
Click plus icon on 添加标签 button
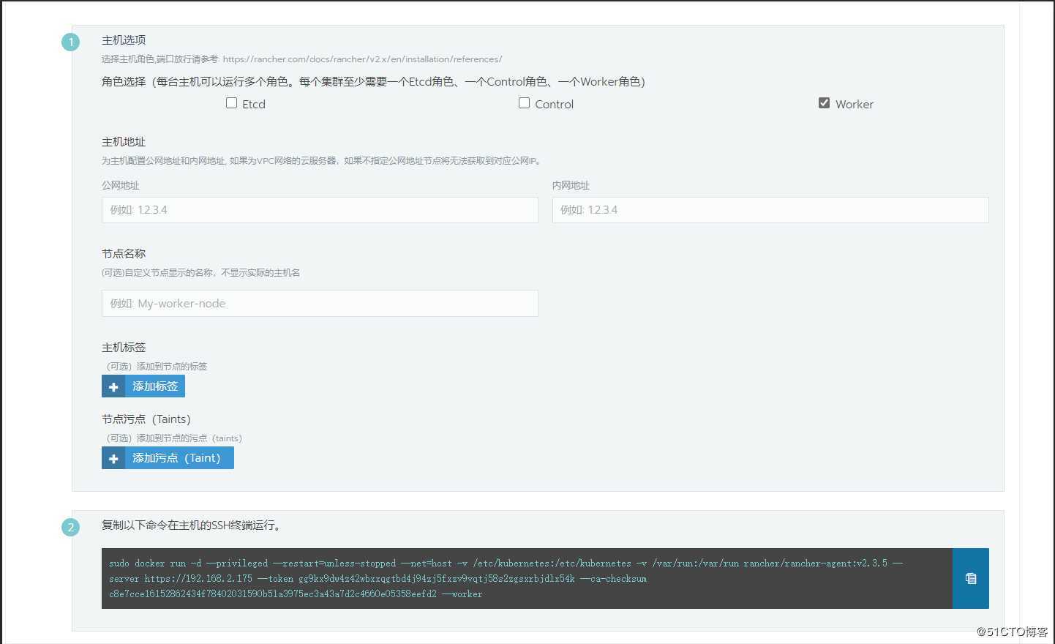pyautogui.click(x=113, y=386)
